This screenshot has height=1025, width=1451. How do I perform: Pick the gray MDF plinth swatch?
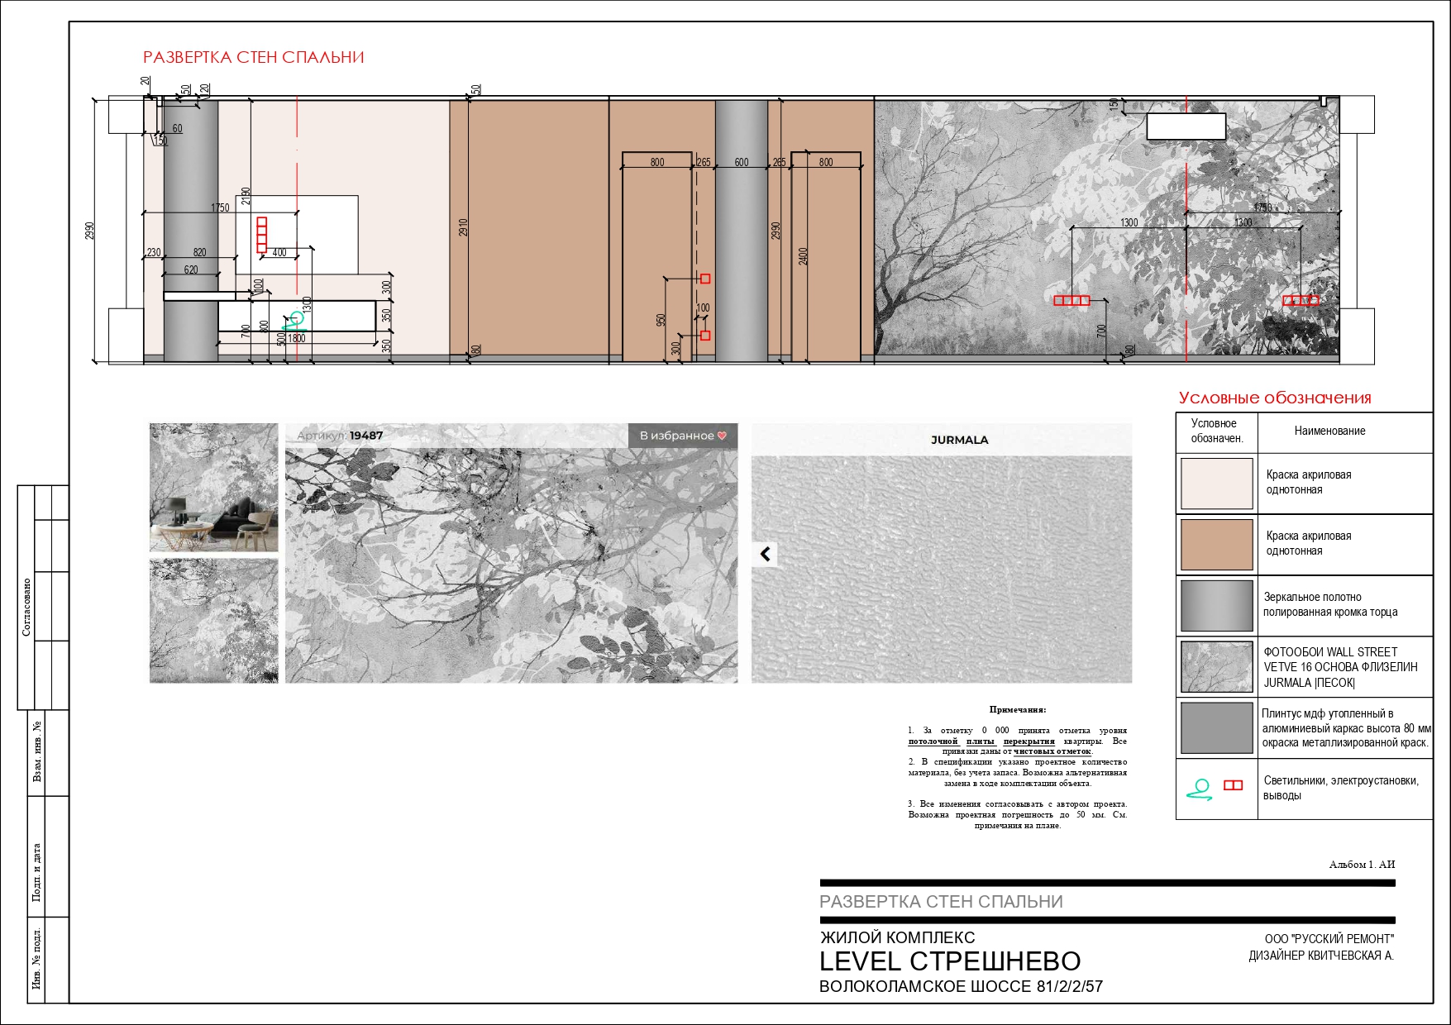pos(1216,728)
